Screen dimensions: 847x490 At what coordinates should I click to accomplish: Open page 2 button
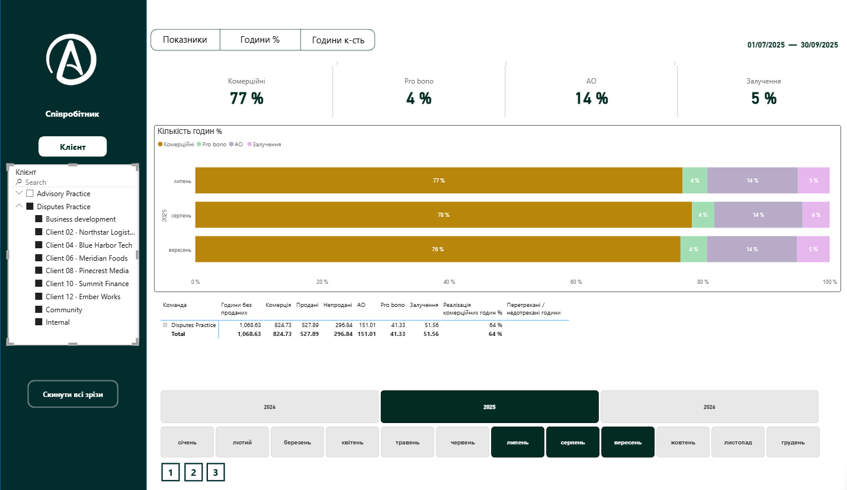coord(193,472)
